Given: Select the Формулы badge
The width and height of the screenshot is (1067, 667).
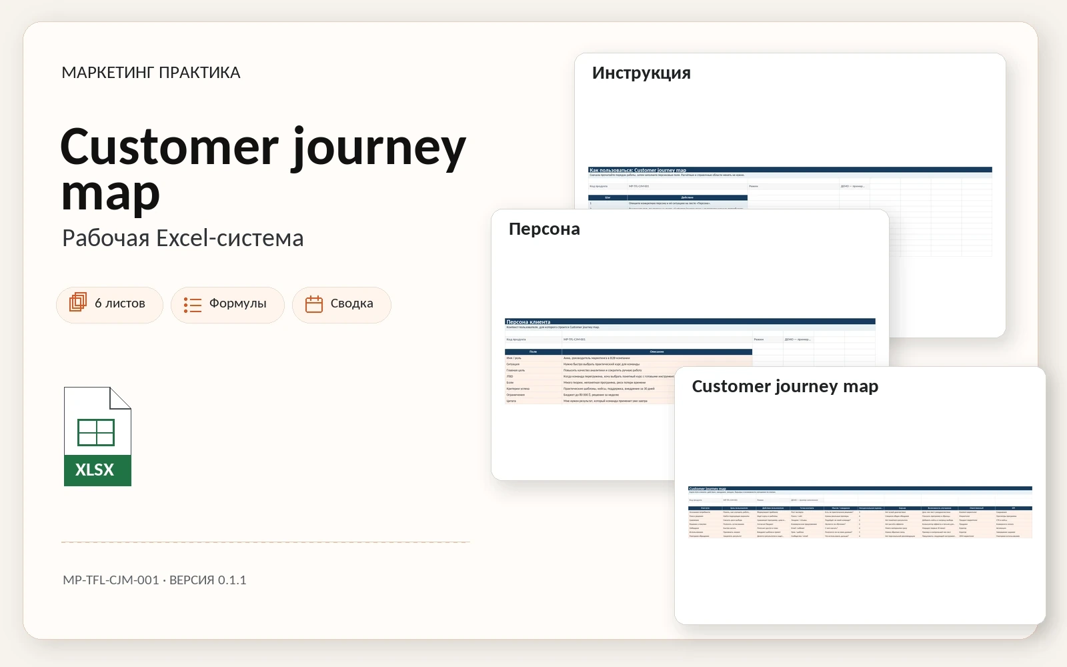Looking at the screenshot, I should 227,305.
